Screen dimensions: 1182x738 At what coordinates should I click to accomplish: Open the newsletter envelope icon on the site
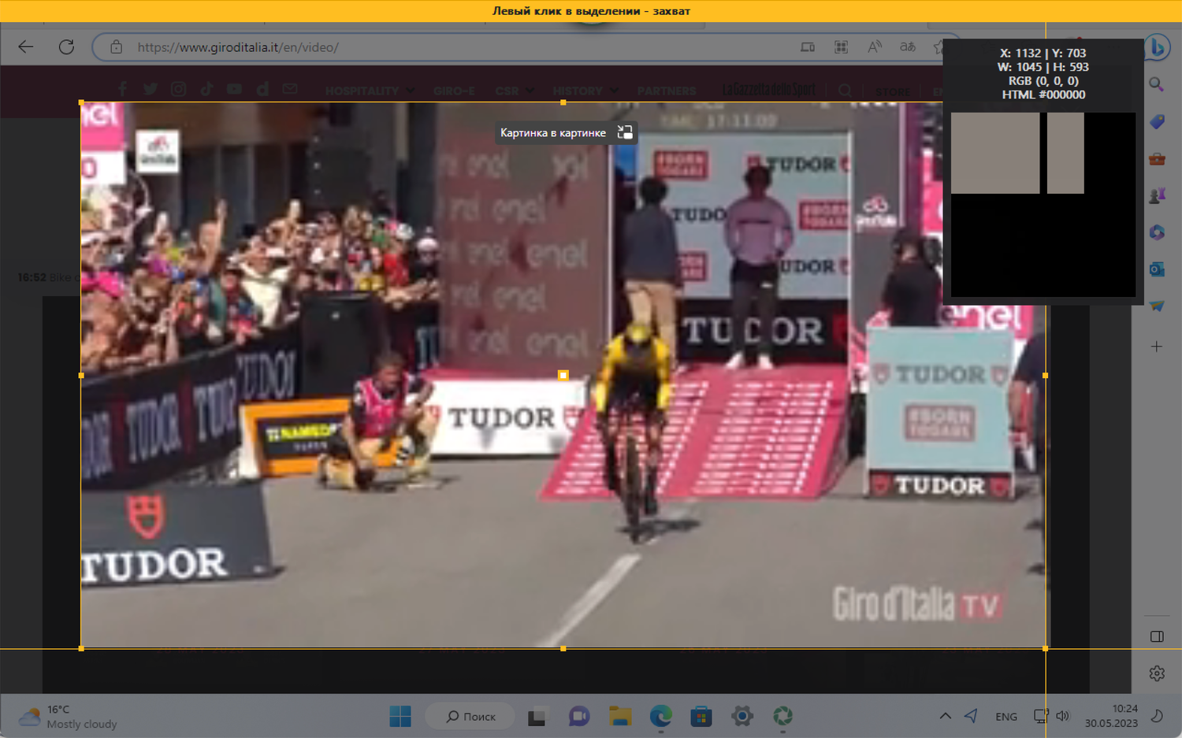(x=290, y=89)
